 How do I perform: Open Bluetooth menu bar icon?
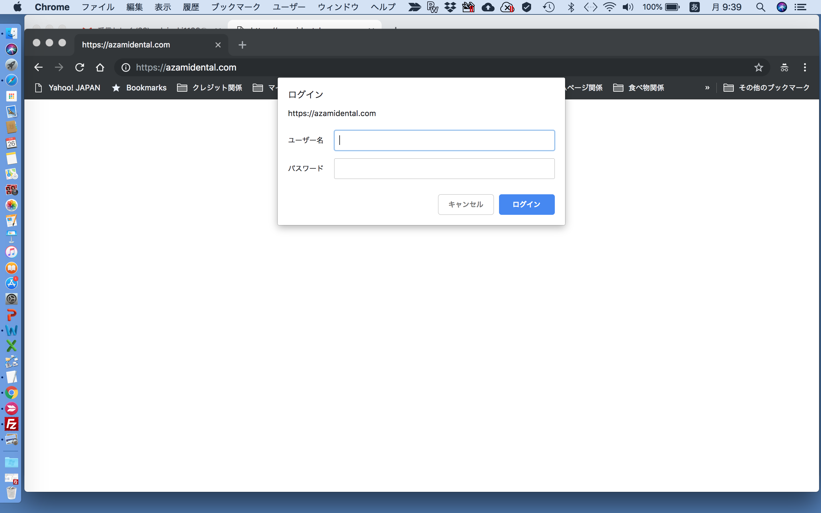pyautogui.click(x=571, y=7)
